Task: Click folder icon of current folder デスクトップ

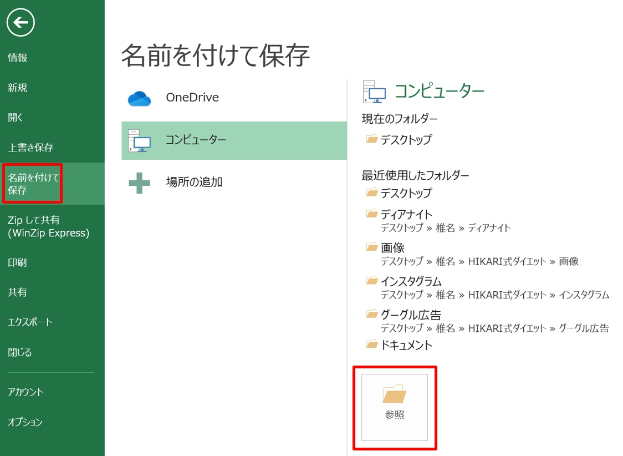Action: pyautogui.click(x=372, y=139)
